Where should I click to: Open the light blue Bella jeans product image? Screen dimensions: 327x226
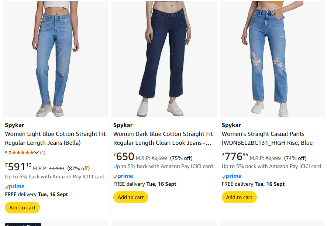tap(55, 59)
